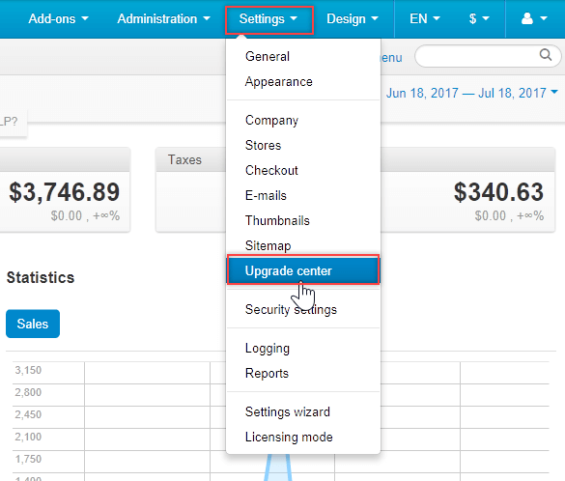
Task: Open the Add-ons dropdown menu
Action: (x=58, y=18)
